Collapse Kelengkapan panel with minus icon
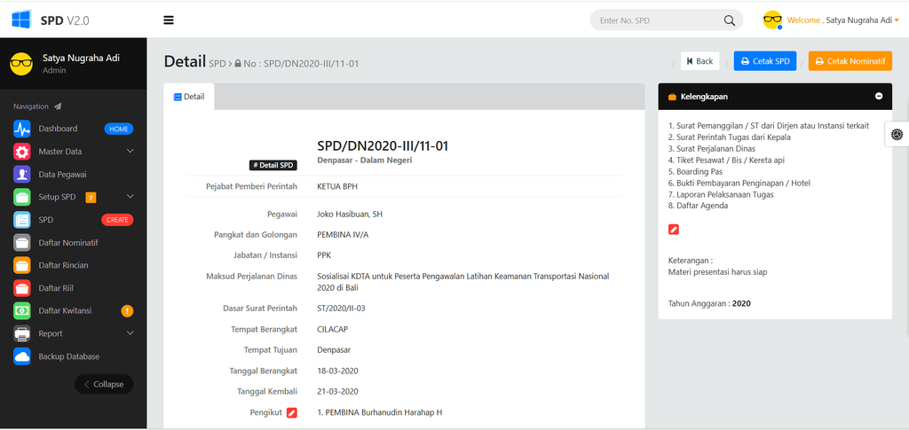The width and height of the screenshot is (909, 430). click(879, 96)
